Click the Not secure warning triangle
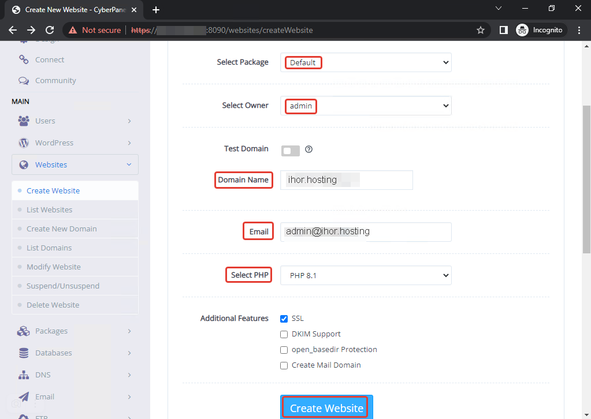 [73, 30]
